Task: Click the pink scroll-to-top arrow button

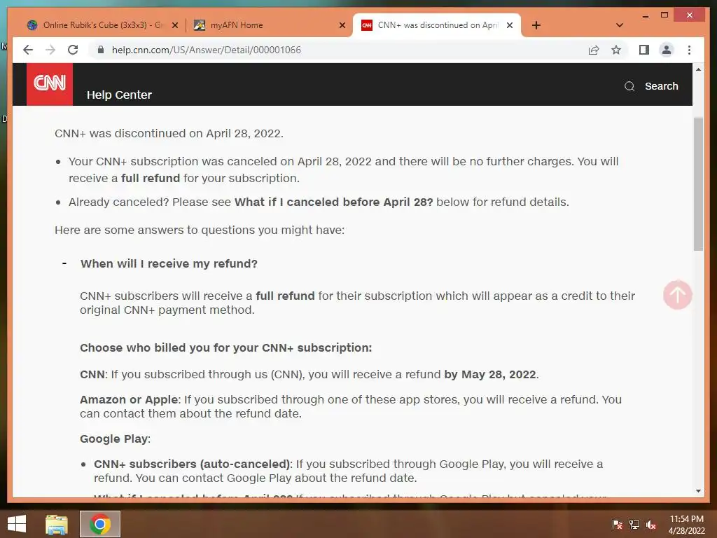Action: (677, 295)
